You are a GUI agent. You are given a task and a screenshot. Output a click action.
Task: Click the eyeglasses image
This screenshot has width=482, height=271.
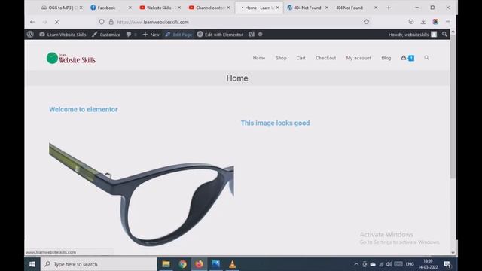142,194
